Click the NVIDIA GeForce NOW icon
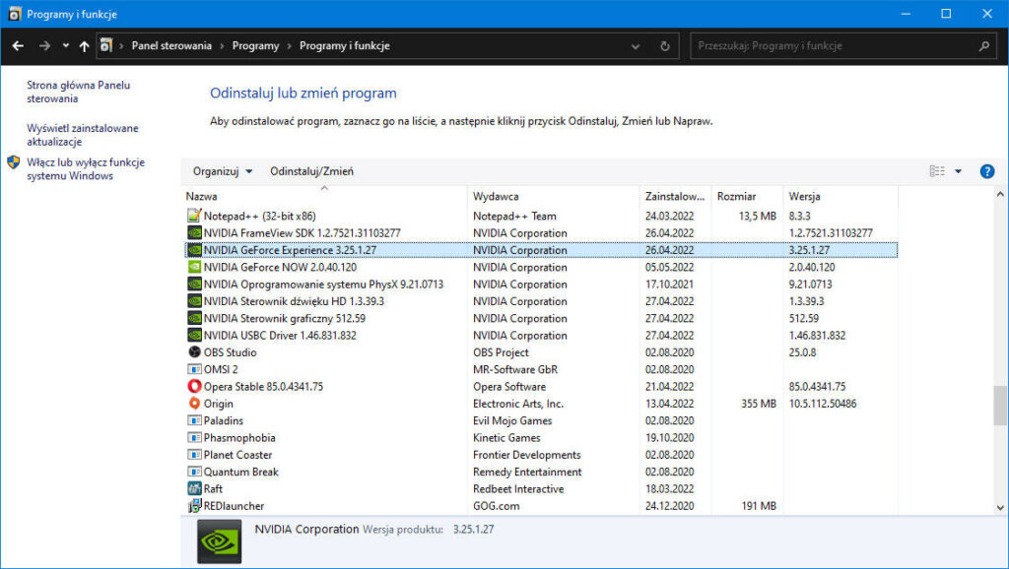 pyautogui.click(x=194, y=267)
